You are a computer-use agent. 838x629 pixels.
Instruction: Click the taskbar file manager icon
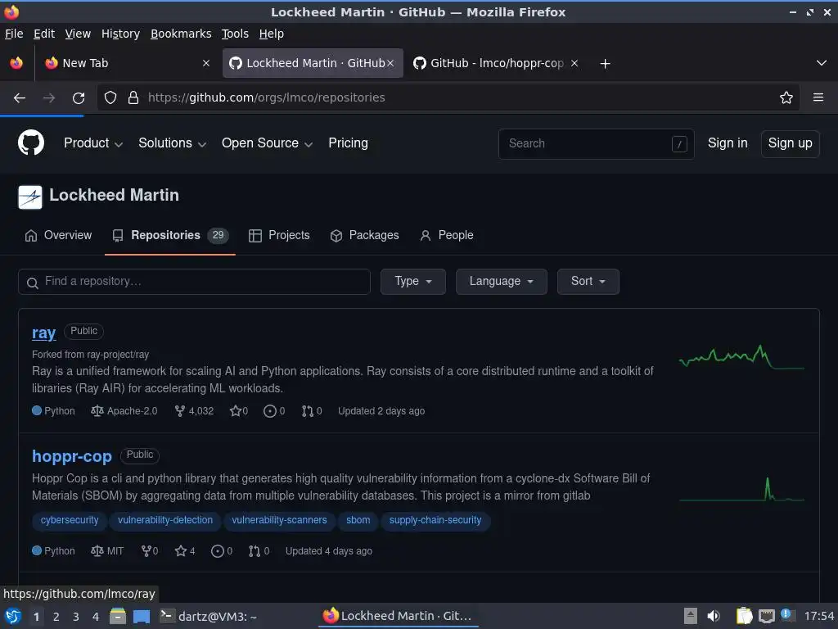(x=118, y=616)
